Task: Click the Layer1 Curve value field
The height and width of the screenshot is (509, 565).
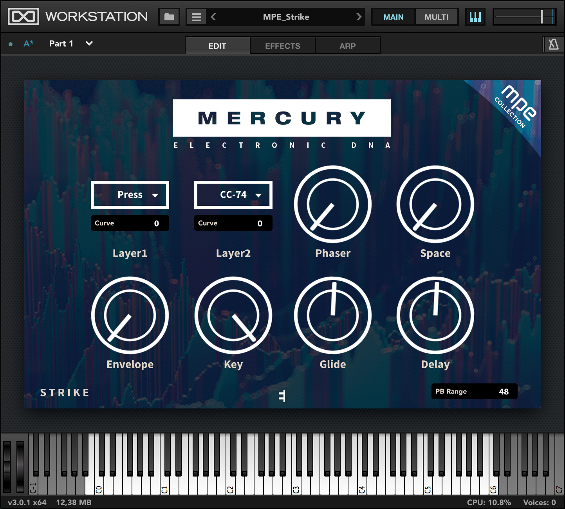Action: point(130,223)
